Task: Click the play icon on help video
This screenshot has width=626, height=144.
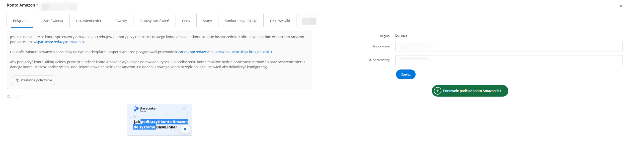Action: 185,129
